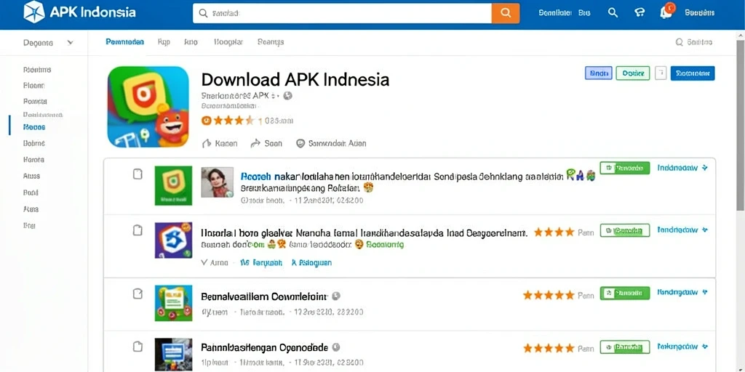
Task: Open Floenn in the left sidebar
Action: 33,86
